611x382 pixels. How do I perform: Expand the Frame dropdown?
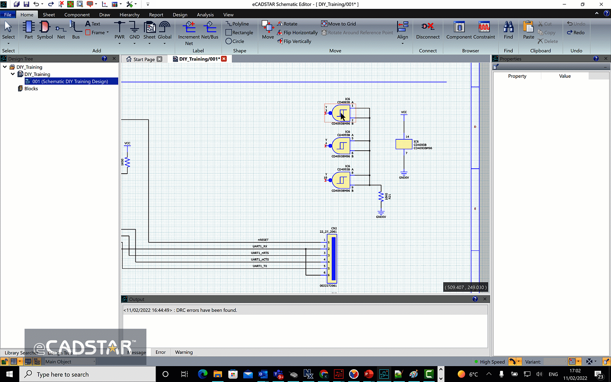coord(107,33)
